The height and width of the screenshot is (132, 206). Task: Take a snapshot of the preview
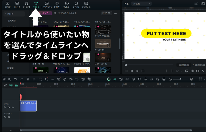pos(192,71)
